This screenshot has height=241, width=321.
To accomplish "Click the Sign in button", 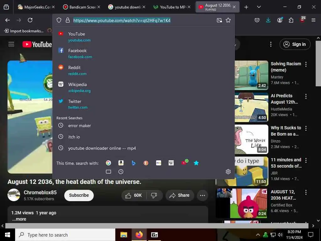I will (295, 44).
